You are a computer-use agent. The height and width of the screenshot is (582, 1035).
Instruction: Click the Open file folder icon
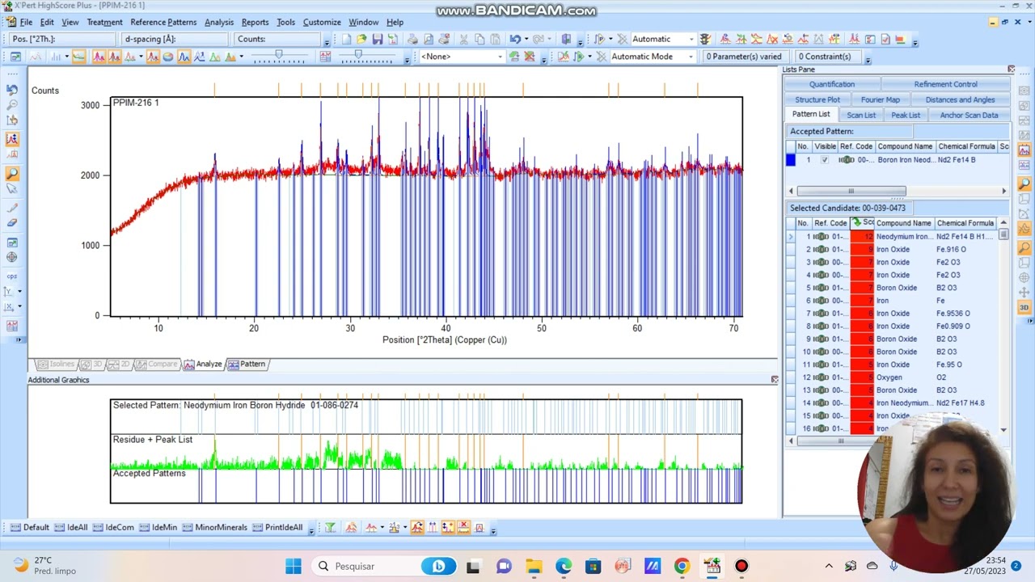pos(361,39)
